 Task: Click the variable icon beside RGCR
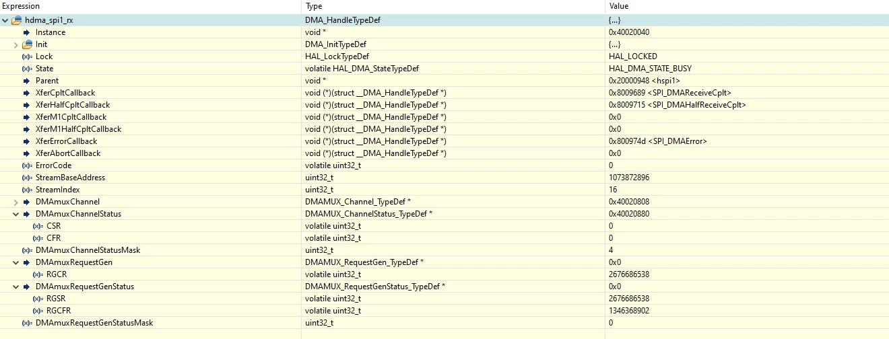pos(38,274)
